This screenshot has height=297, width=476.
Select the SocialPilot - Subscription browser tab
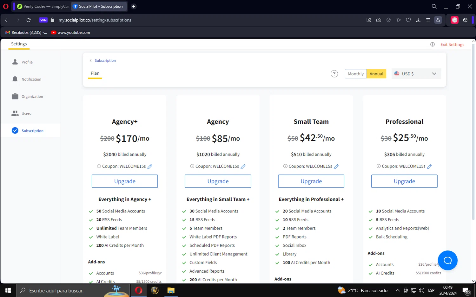(99, 6)
